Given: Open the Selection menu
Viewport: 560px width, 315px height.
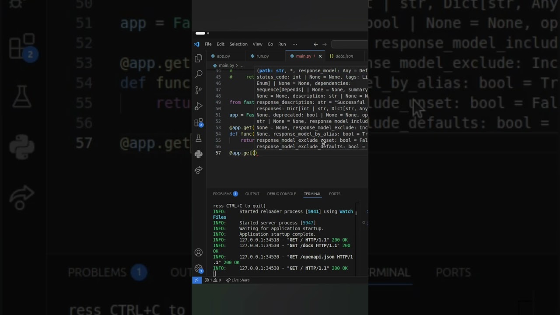Looking at the screenshot, I should pos(238,44).
